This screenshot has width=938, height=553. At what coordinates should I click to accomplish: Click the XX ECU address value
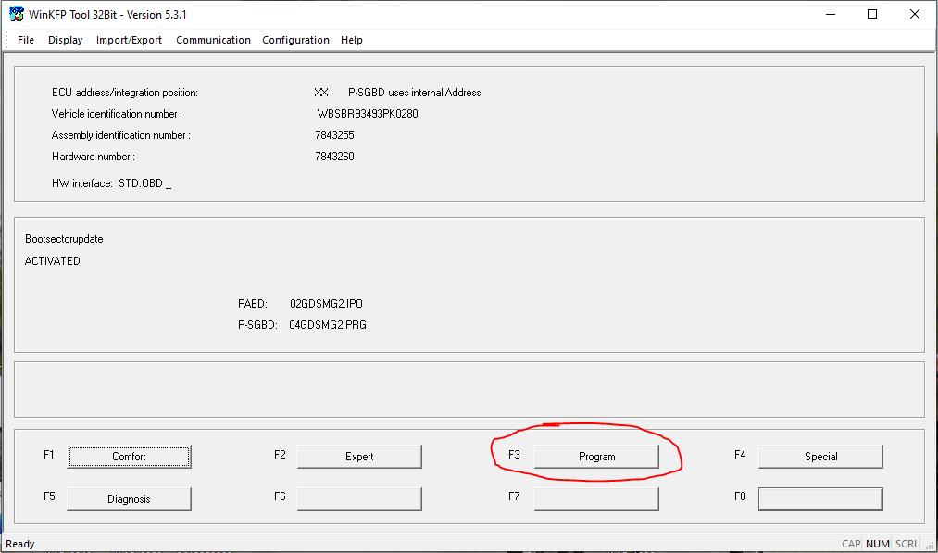coord(321,93)
